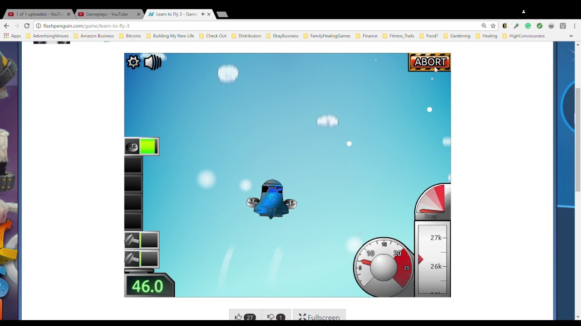Close the Gameplays - YouTube tab
Image resolution: width=581 pixels, height=326 pixels.
point(138,14)
